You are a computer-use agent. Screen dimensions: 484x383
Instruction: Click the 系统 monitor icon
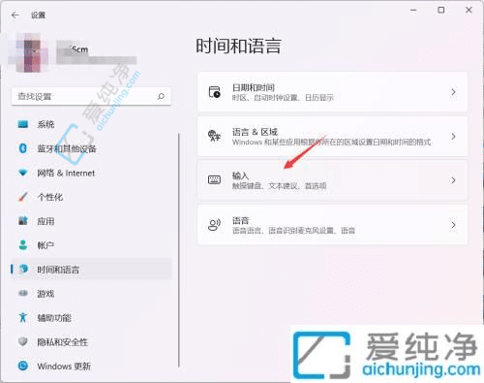coord(23,124)
